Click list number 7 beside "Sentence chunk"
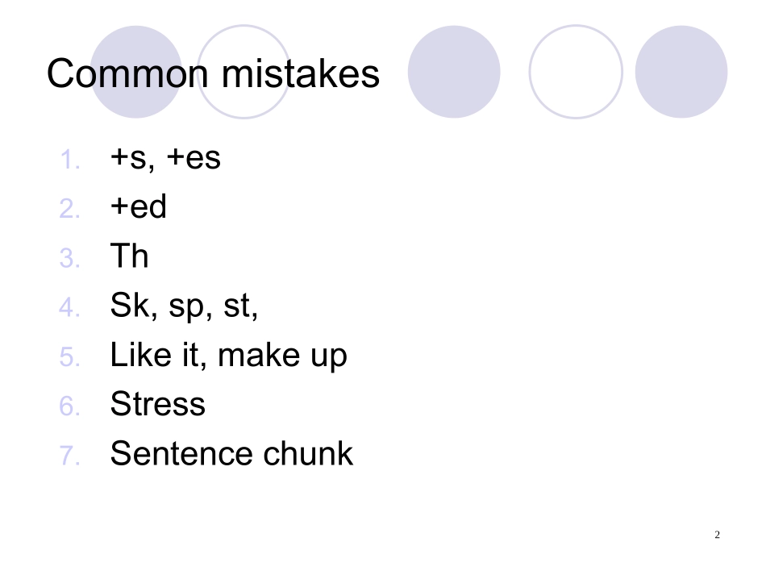Screen dimensions: 766x575 (x=70, y=456)
